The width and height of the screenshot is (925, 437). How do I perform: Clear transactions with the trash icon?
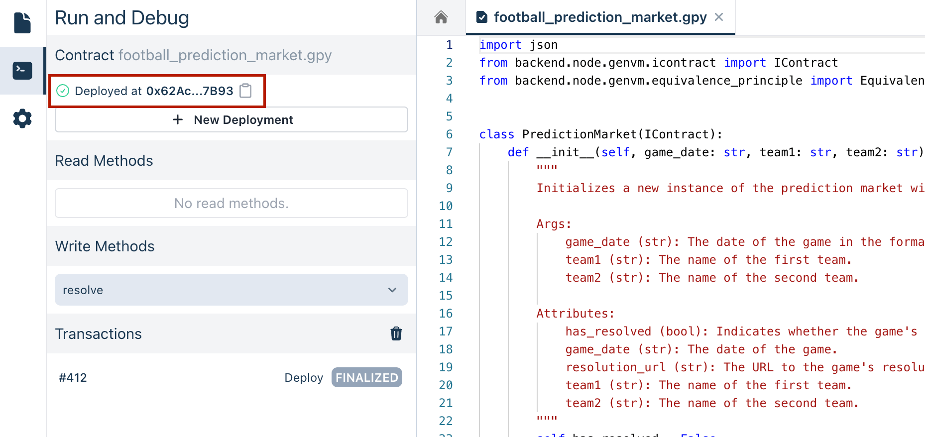[x=396, y=333]
